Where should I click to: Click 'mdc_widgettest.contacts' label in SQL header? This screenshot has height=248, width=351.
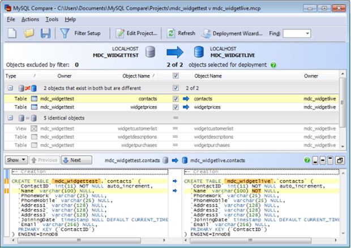(132, 160)
